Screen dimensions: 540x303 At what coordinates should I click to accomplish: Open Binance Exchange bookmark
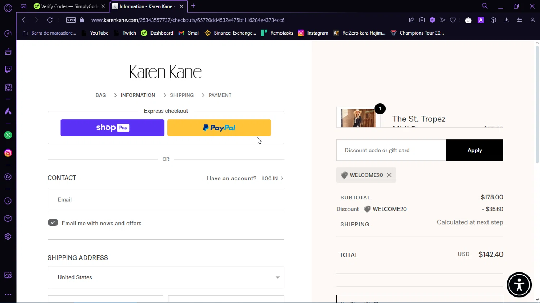[x=230, y=33]
